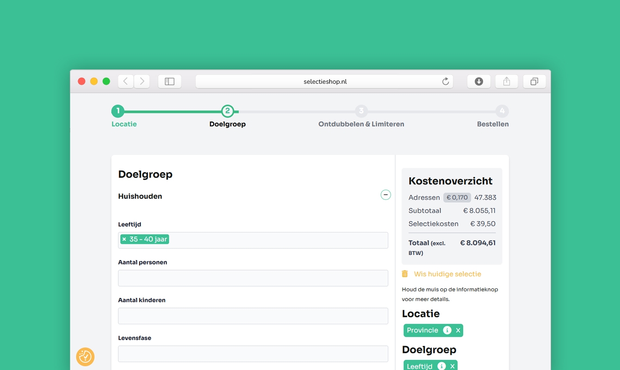Remove the Provincie filter tag
This screenshot has width=620, height=370.
tap(458, 330)
